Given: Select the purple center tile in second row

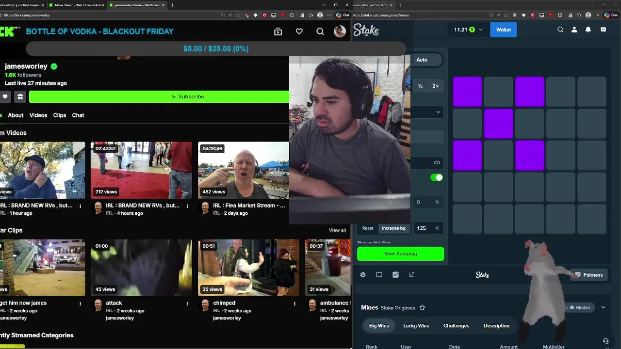Looking at the screenshot, I should click(498, 124).
